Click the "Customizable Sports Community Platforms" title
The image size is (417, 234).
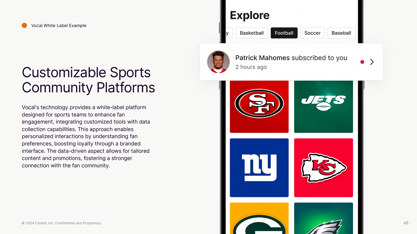88,80
